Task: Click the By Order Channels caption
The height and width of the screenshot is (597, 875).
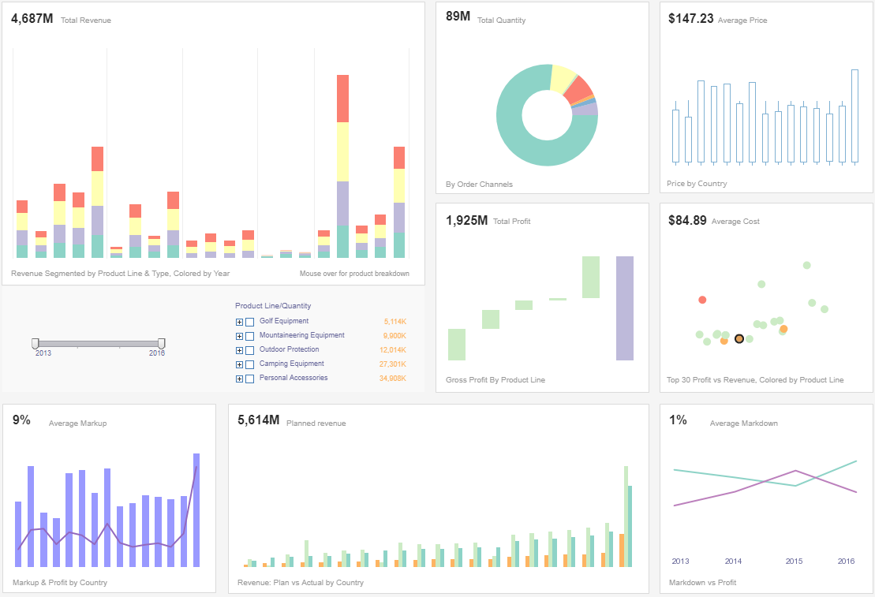Action: pyautogui.click(x=479, y=184)
